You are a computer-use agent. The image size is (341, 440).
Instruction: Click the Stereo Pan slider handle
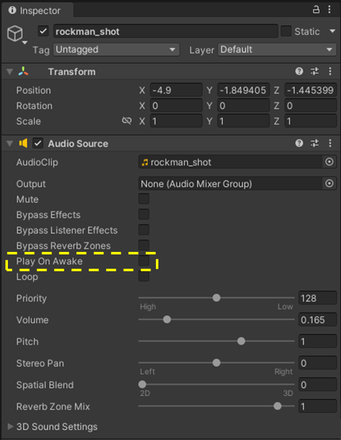[x=216, y=363]
